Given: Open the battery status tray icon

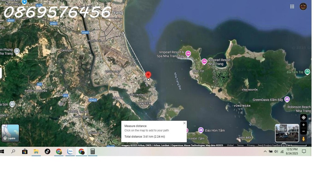Looking at the screenshot, I should (x=271, y=151).
